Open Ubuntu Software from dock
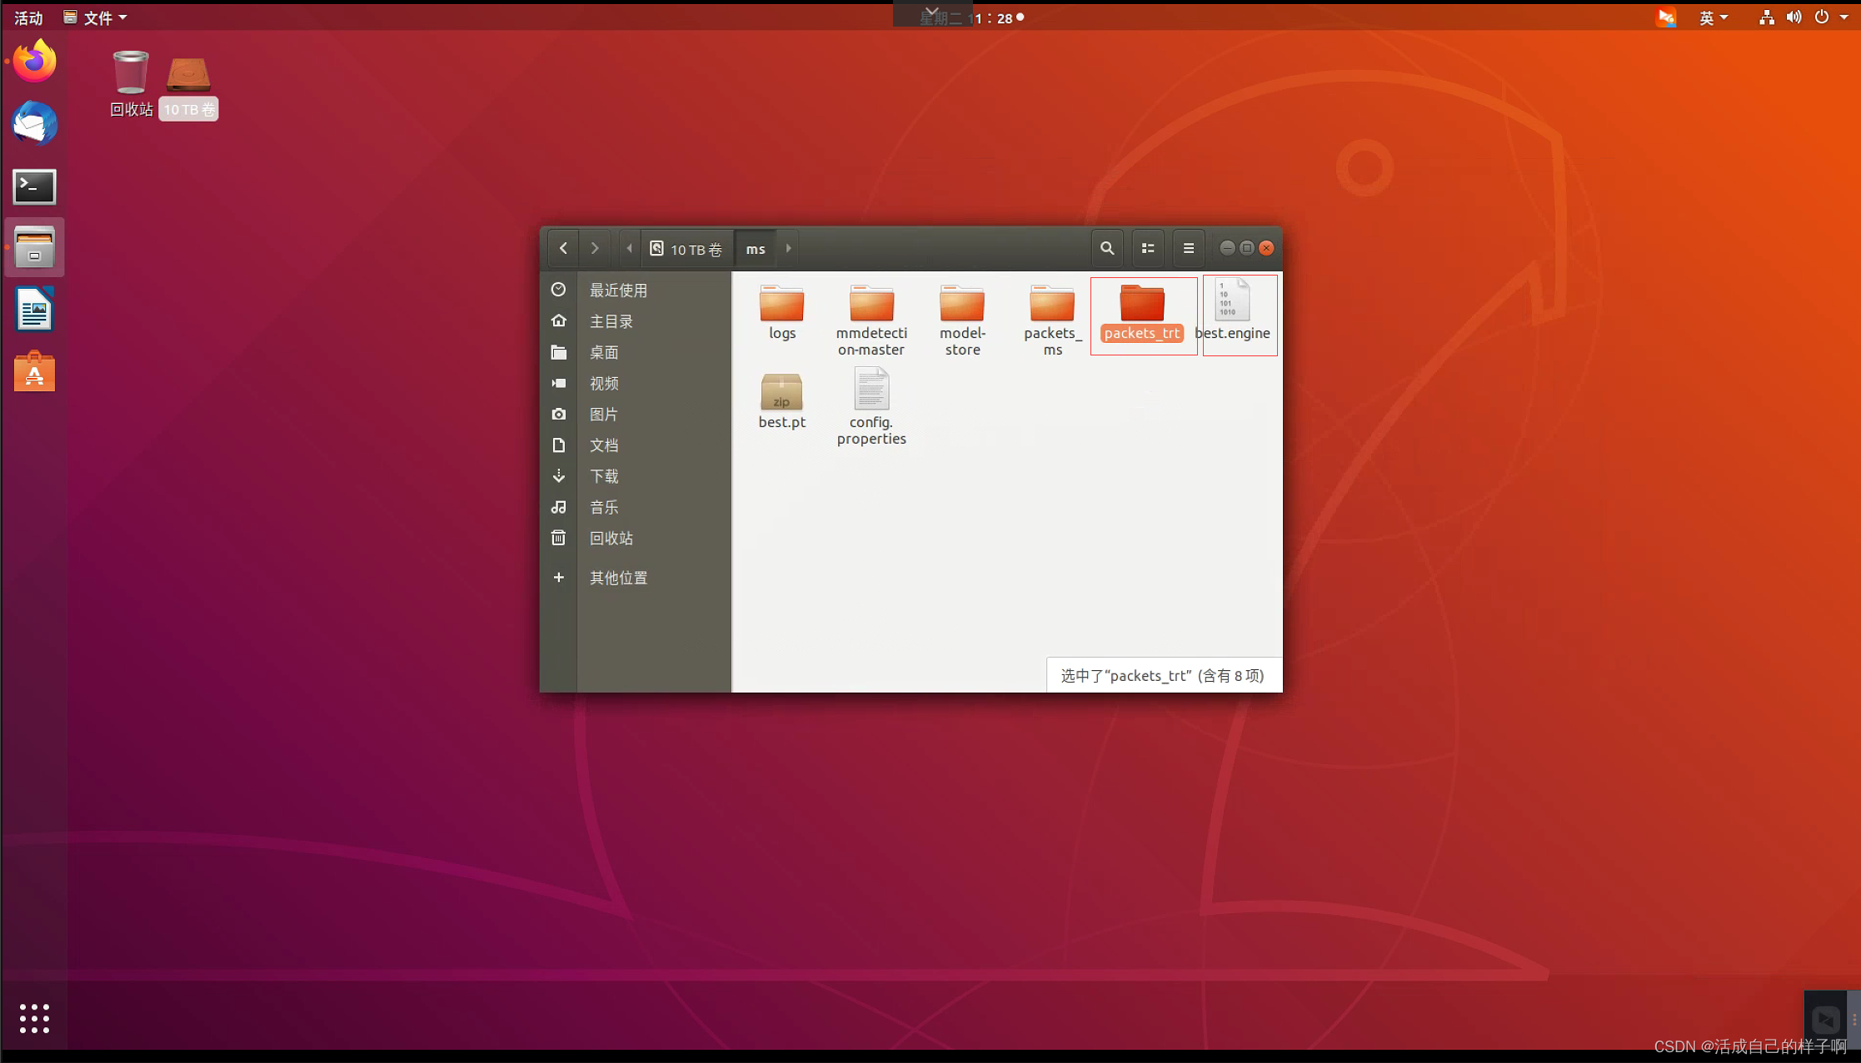 (34, 372)
